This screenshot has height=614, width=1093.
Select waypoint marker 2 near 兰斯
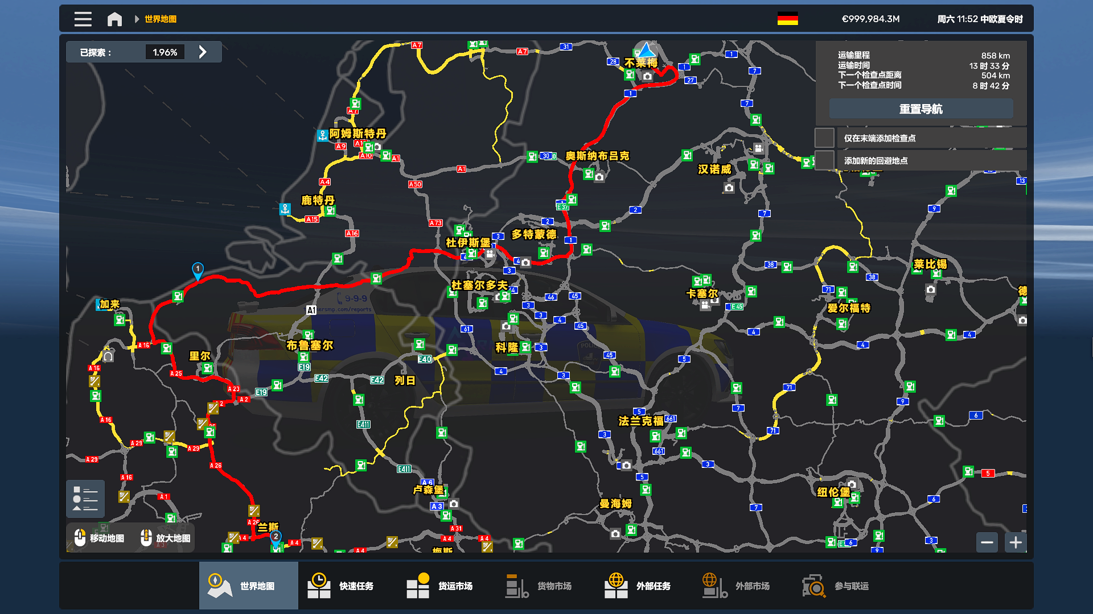(x=276, y=538)
